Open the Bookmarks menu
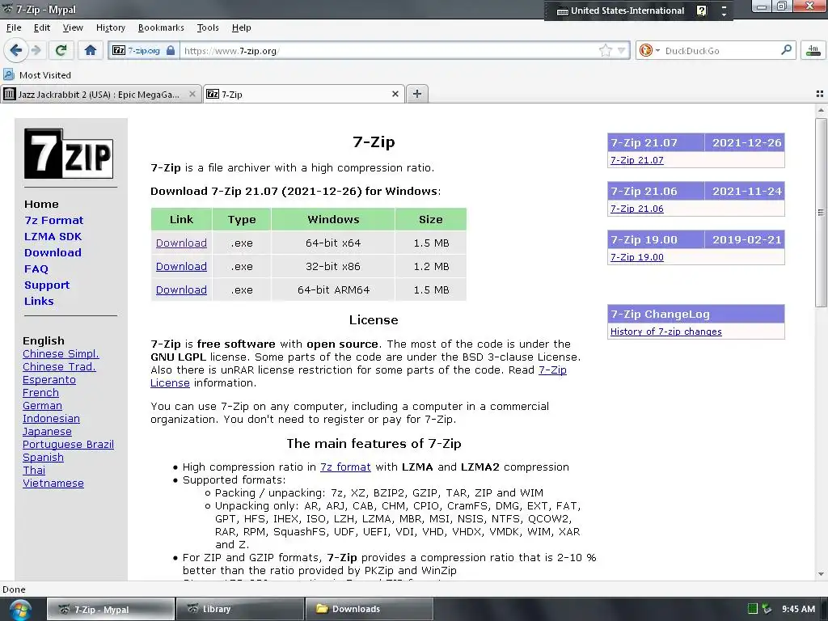The width and height of the screenshot is (828, 621). [161, 27]
